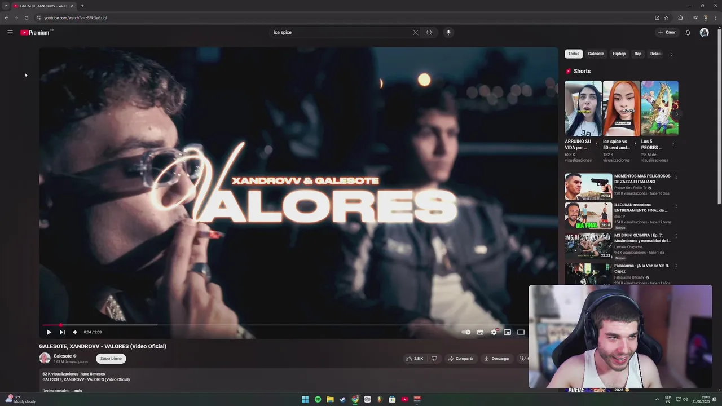Screen dimensions: 722x406
Task: Open options for 'Los 5 PEORES' short
Action: (x=673, y=144)
